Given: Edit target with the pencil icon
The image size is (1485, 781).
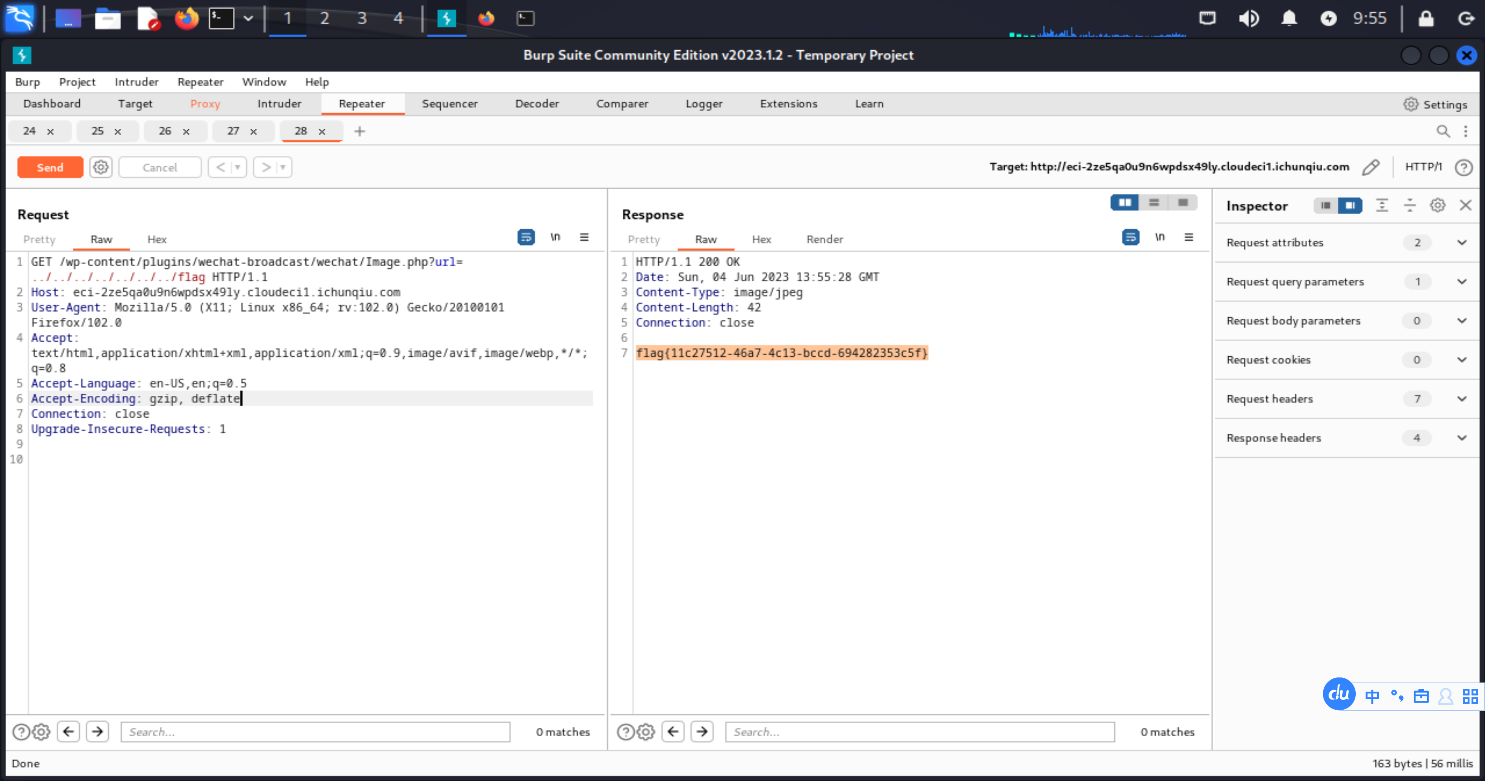Looking at the screenshot, I should 1371,167.
